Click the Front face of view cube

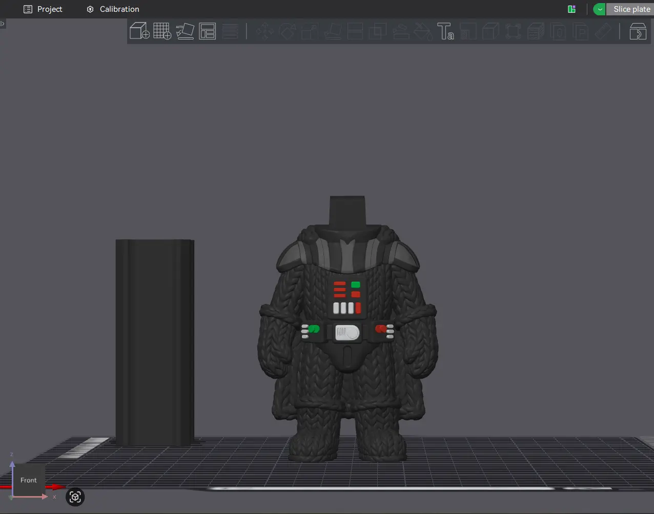[x=29, y=480]
